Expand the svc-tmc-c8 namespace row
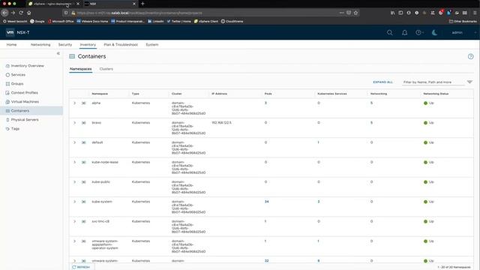 pyautogui.click(x=74, y=221)
